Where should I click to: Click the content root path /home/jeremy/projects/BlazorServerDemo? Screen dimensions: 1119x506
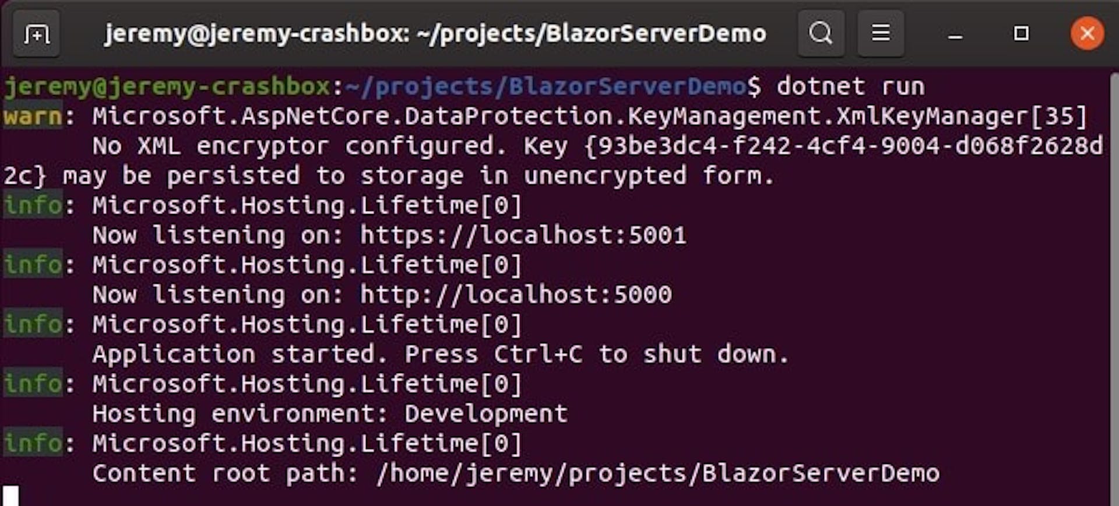tap(658, 473)
